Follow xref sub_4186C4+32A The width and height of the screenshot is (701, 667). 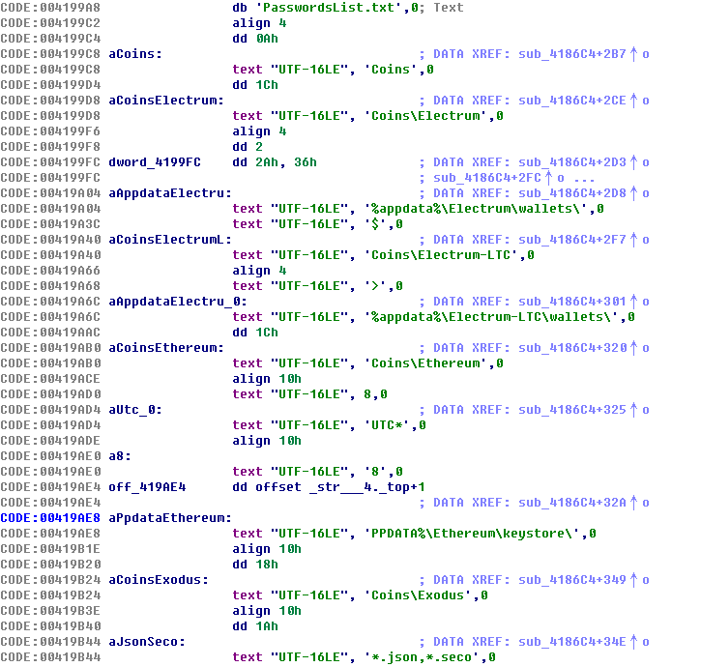(571, 503)
